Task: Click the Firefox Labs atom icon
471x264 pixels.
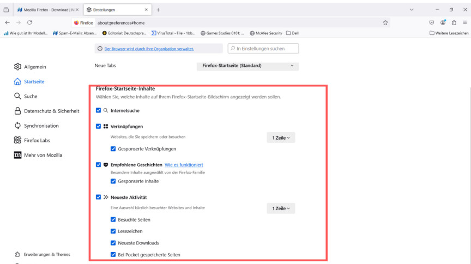Action: click(17, 140)
